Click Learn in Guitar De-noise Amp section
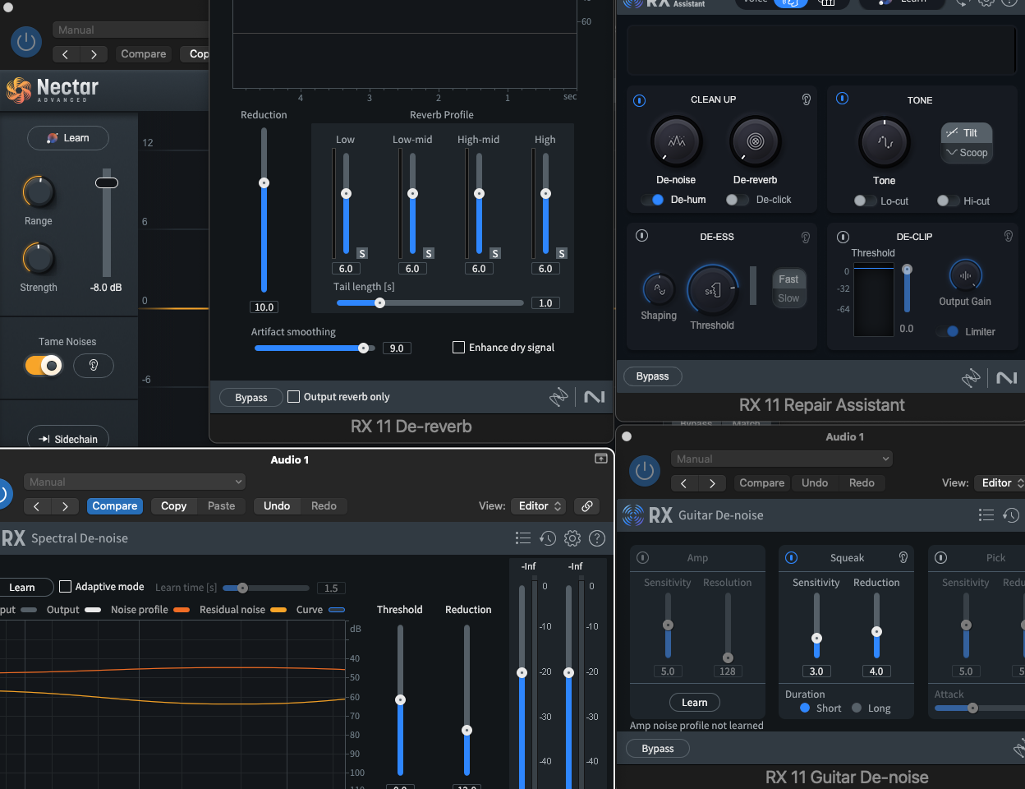 [695, 703]
